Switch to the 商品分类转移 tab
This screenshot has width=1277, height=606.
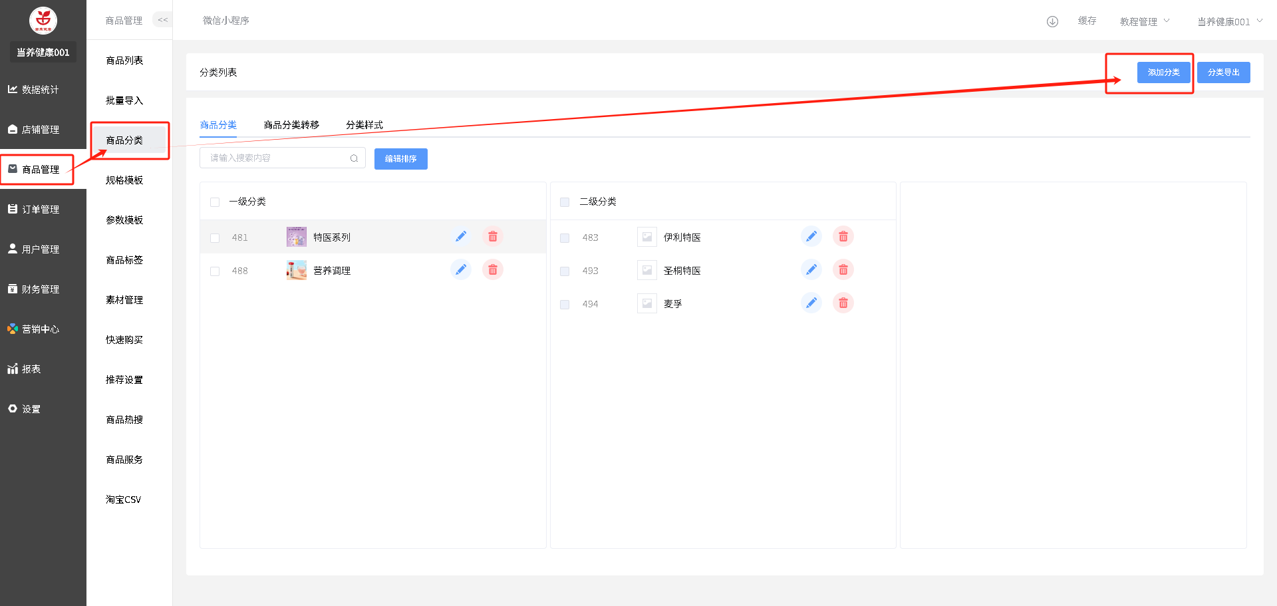(x=291, y=125)
